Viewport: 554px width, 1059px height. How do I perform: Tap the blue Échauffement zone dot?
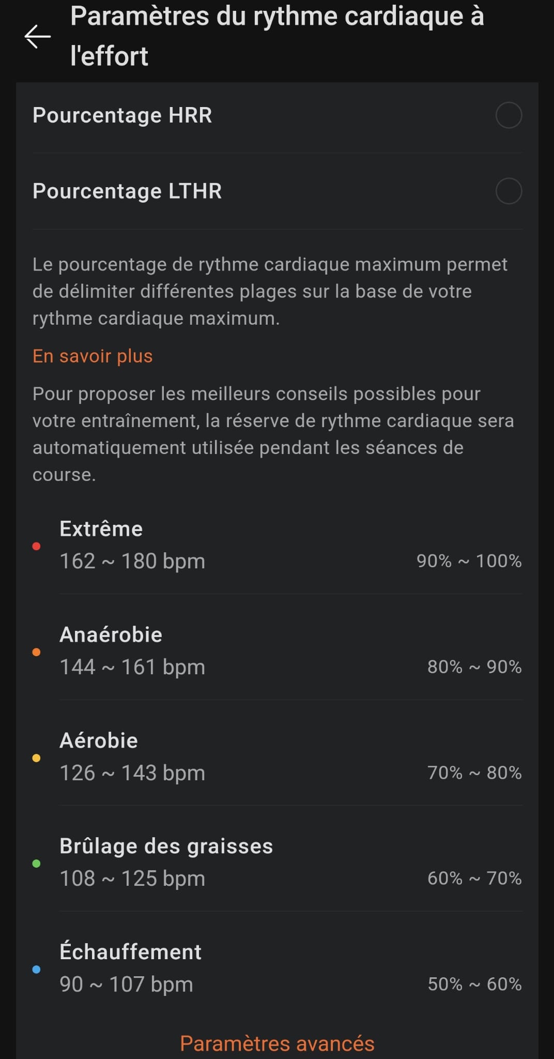point(36,970)
